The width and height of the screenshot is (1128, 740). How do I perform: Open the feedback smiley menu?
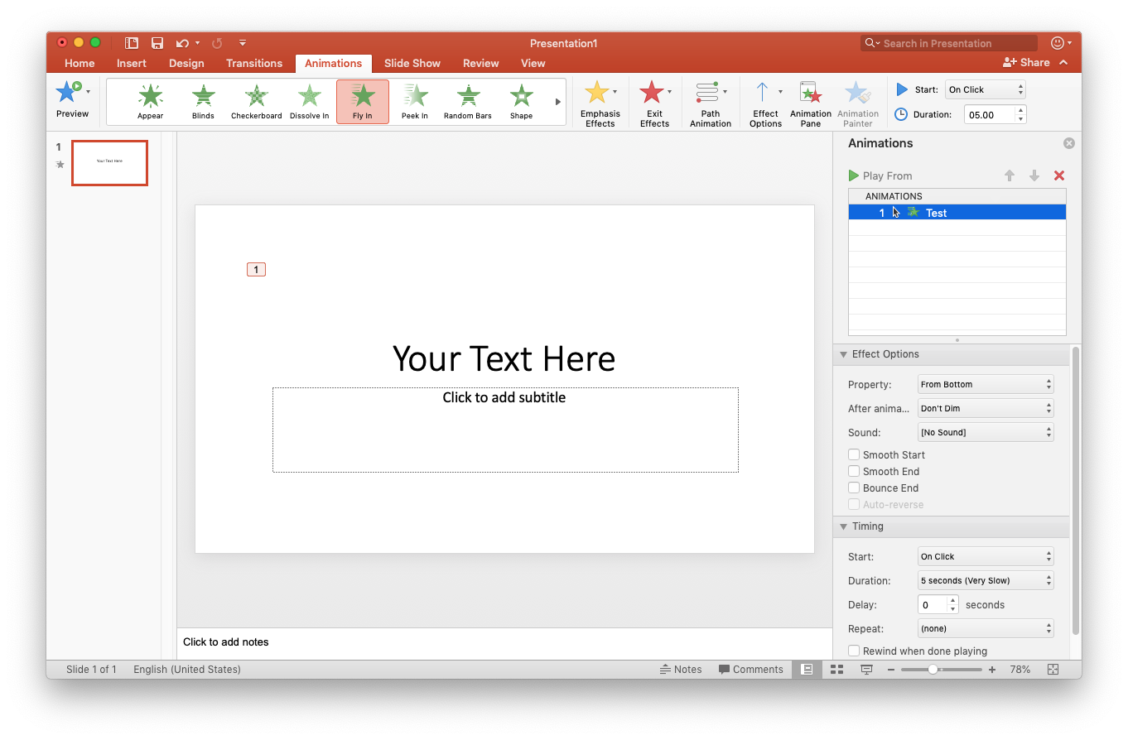[x=1061, y=43]
